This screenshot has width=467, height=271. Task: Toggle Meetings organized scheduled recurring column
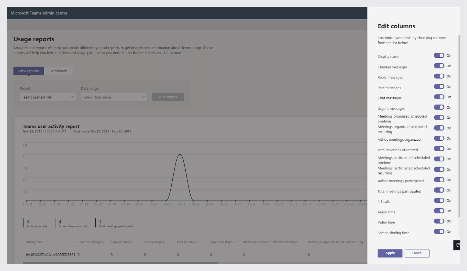tap(439, 128)
